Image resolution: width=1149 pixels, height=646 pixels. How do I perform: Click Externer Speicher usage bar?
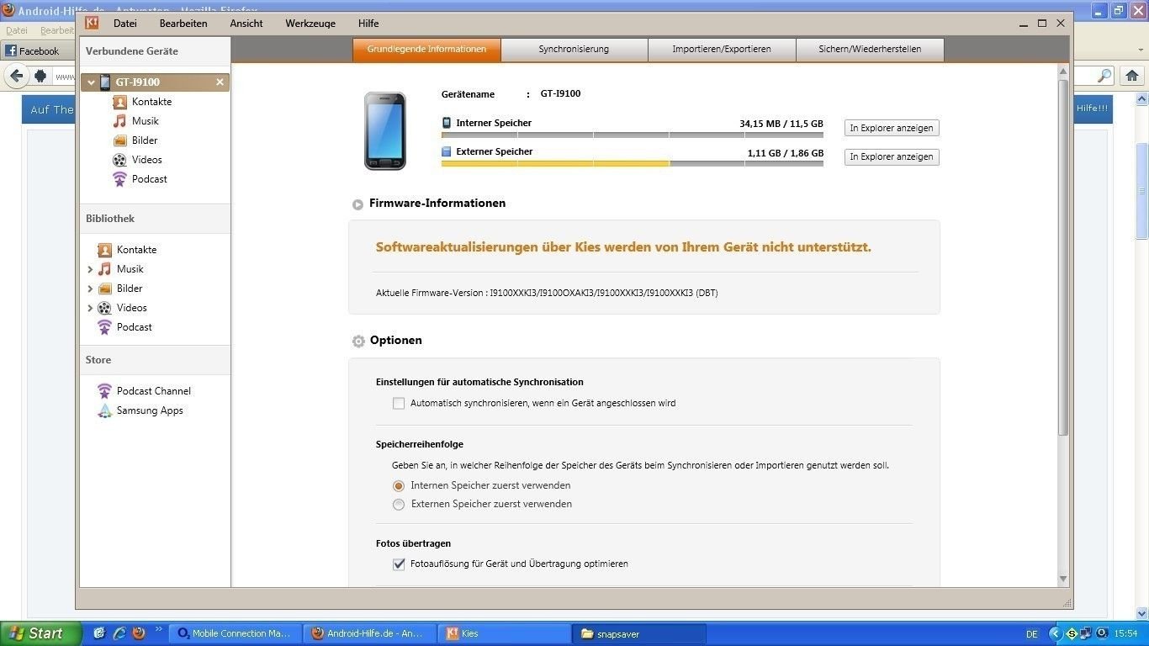point(633,163)
